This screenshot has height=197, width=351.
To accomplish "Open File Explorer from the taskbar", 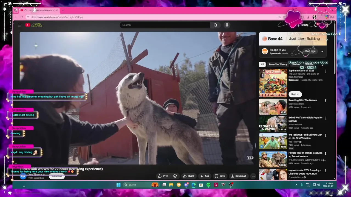I will coord(171,185).
